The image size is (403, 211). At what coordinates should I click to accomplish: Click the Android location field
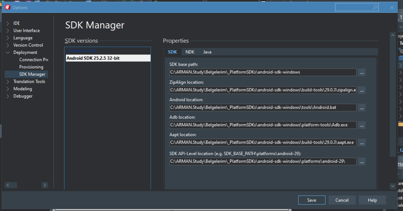[x=263, y=107]
